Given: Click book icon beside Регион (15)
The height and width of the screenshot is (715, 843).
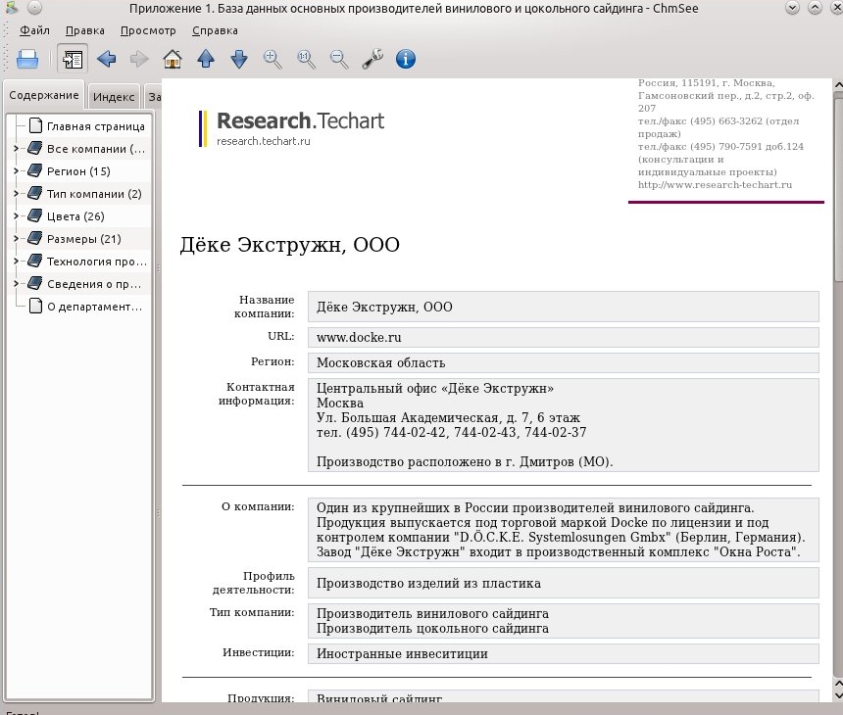Looking at the screenshot, I should pyautogui.click(x=35, y=170).
